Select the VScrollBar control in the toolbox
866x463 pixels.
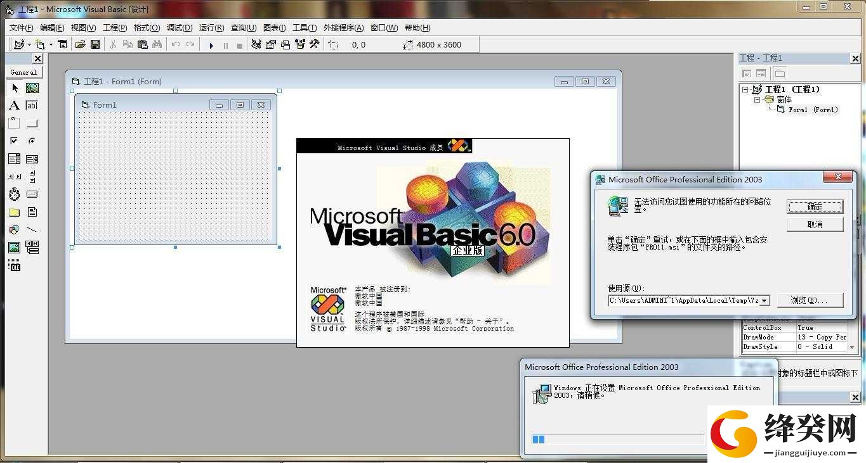point(32,177)
